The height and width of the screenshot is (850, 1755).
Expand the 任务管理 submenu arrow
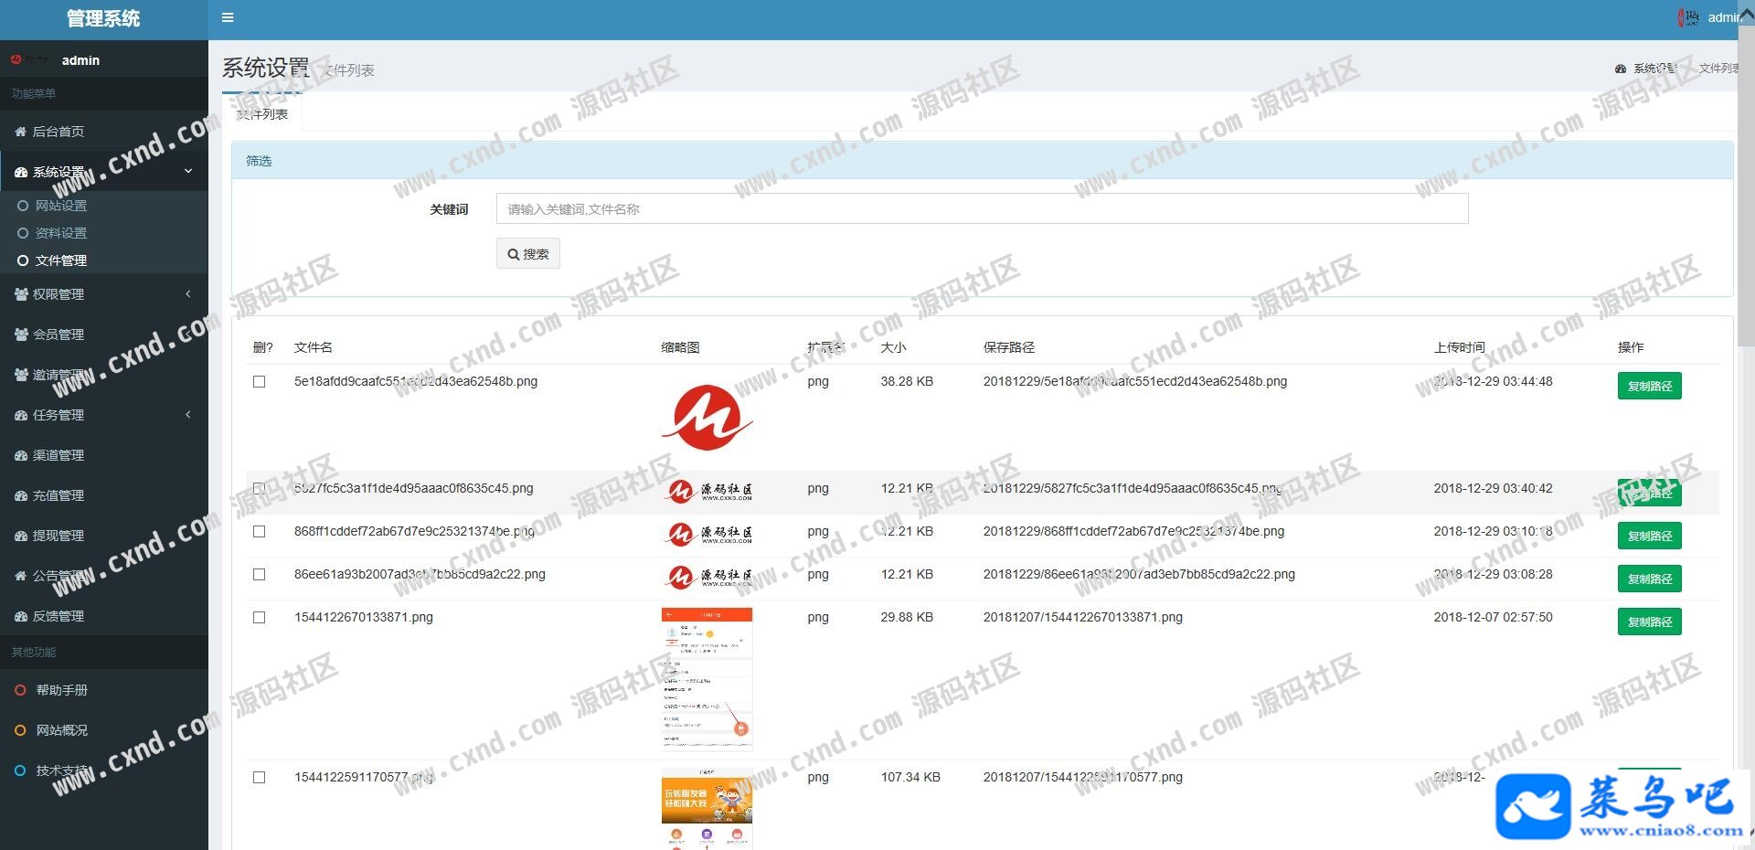(188, 415)
